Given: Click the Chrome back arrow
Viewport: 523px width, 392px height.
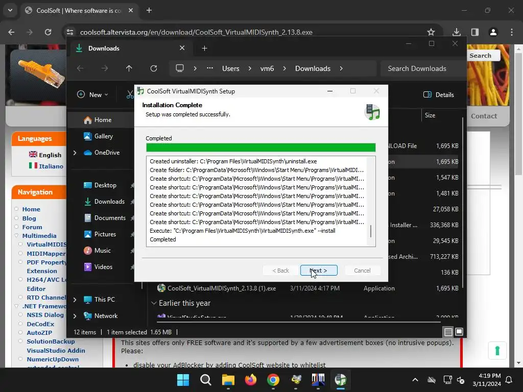Looking at the screenshot, I should (x=11, y=32).
